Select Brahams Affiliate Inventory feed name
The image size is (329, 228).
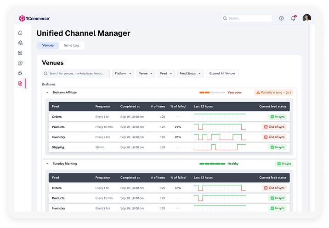[58, 137]
